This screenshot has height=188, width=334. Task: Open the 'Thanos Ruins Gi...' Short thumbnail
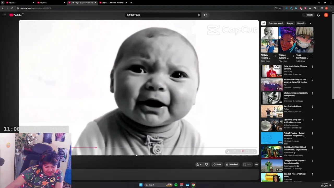coord(287,40)
